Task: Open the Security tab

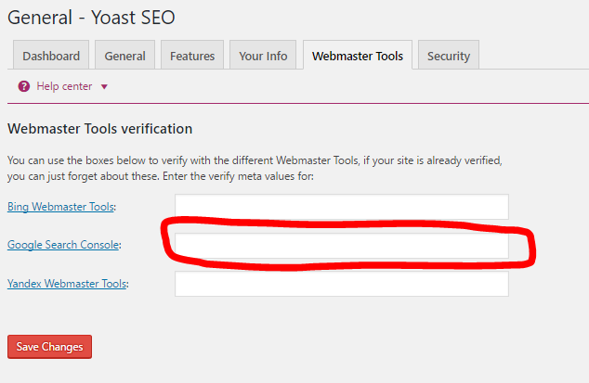Action: (449, 56)
